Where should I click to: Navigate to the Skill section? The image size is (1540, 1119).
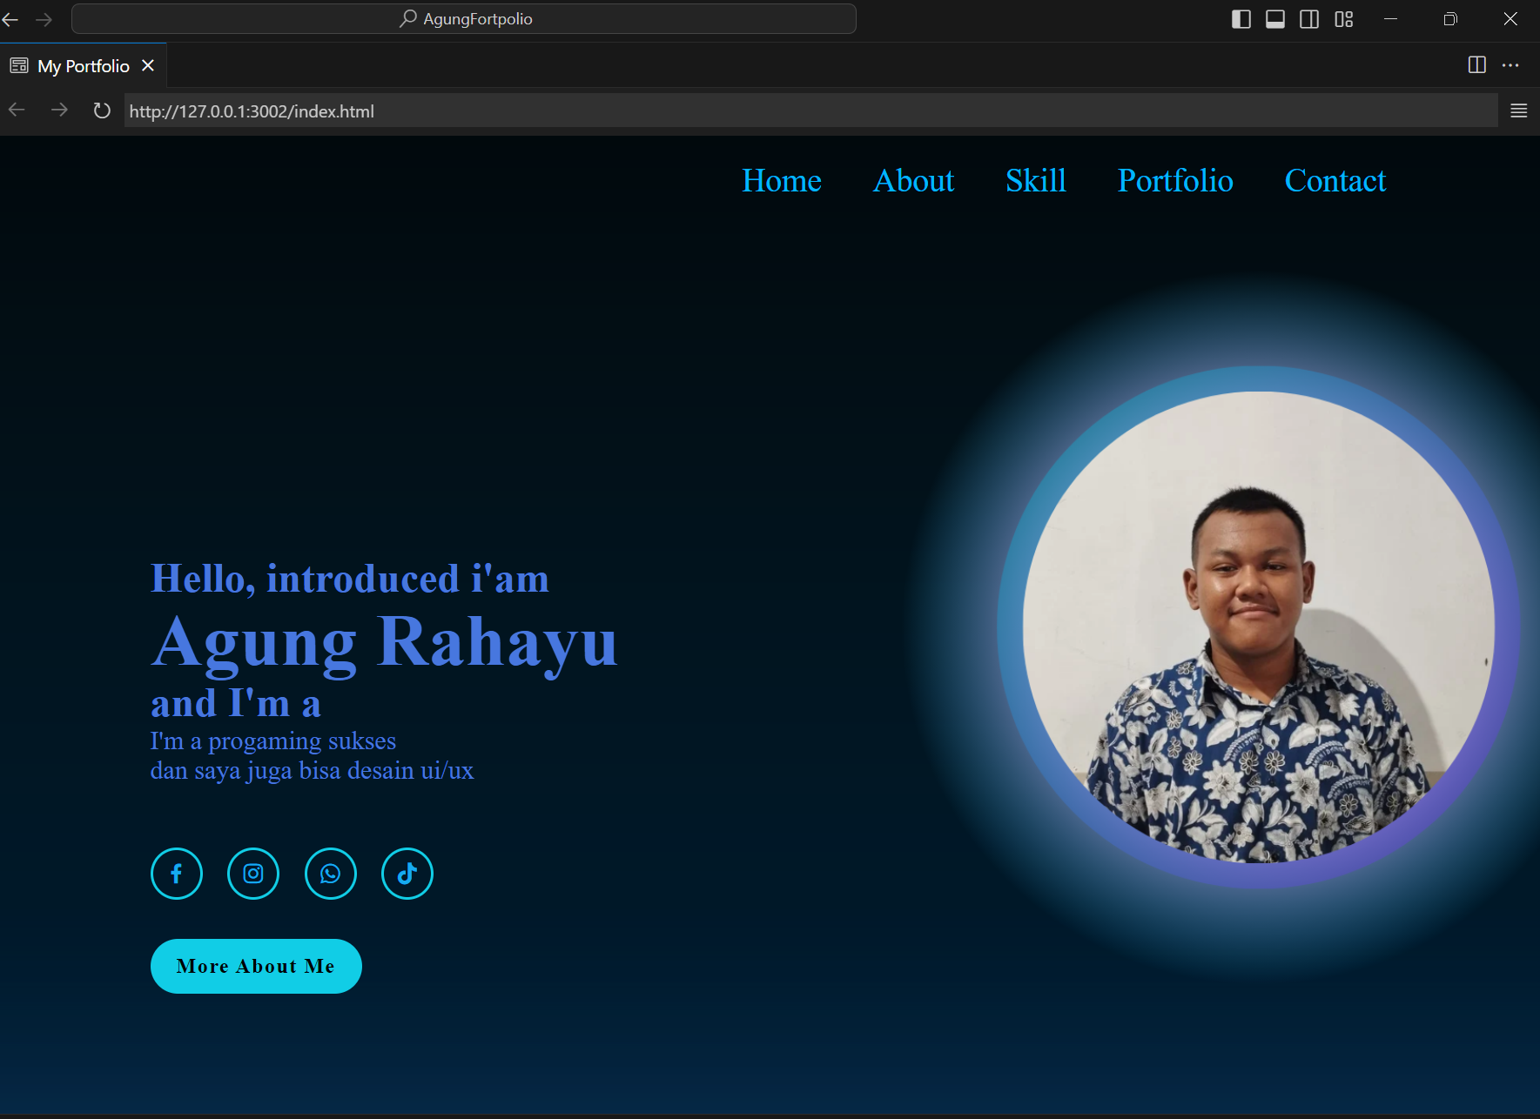[1035, 182]
